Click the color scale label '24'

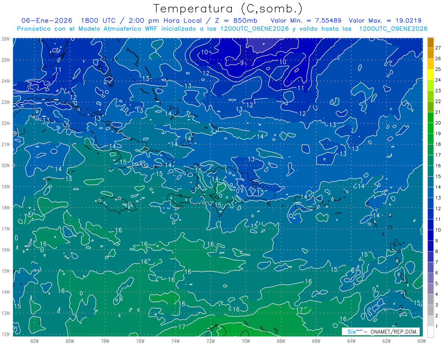pyautogui.click(x=438, y=80)
